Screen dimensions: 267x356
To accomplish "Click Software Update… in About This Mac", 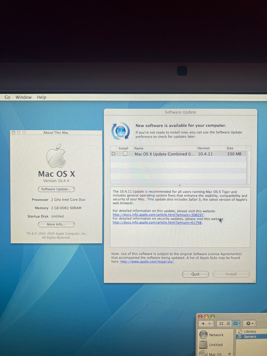I will click(56, 189).
